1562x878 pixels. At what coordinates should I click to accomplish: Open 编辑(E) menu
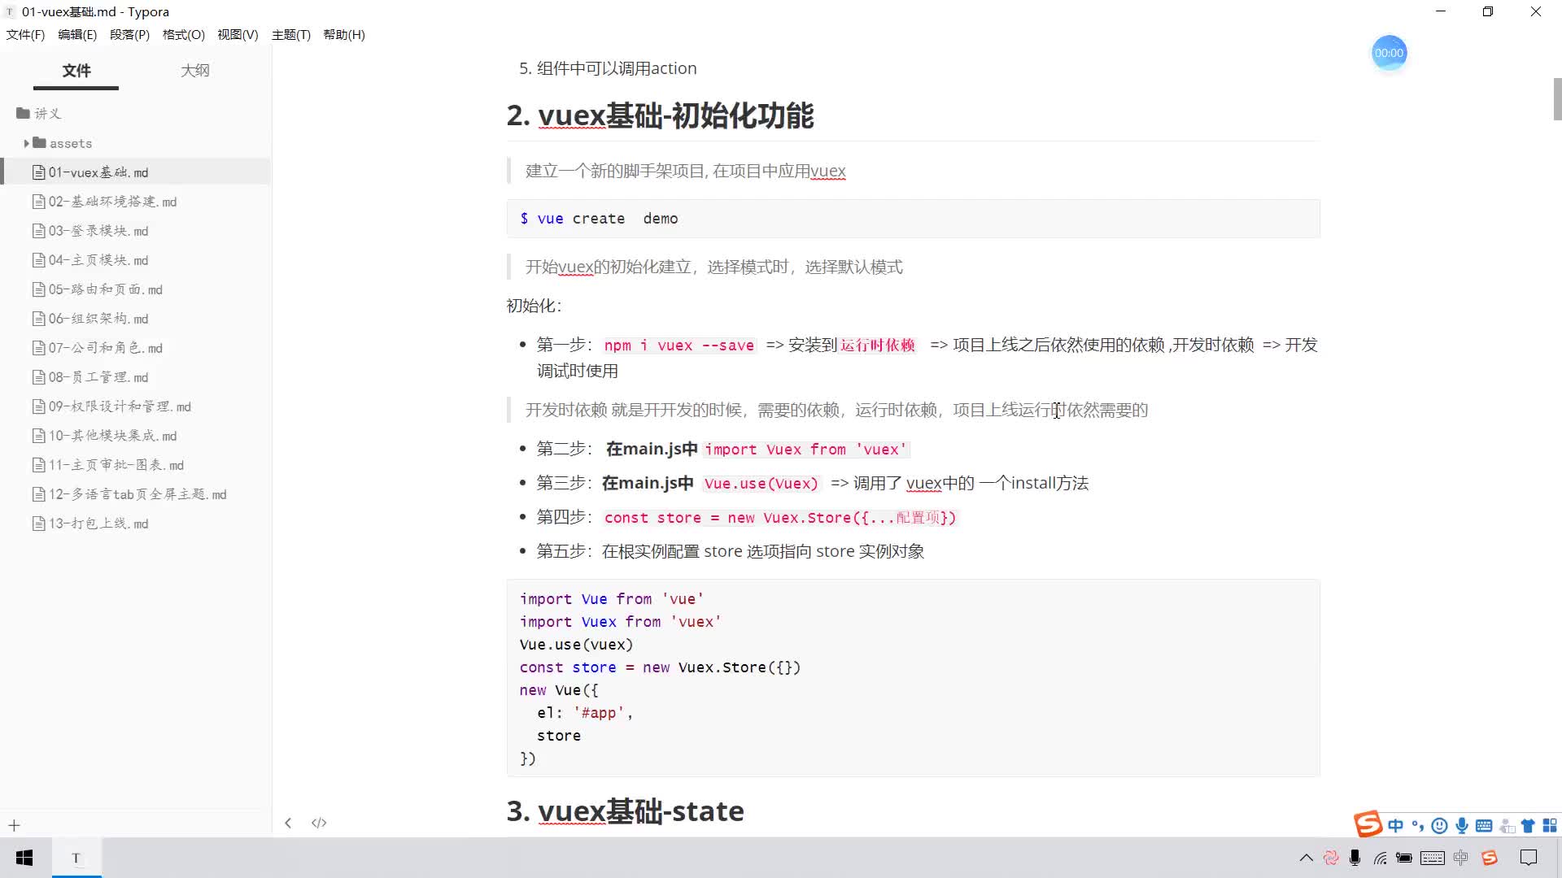click(77, 34)
